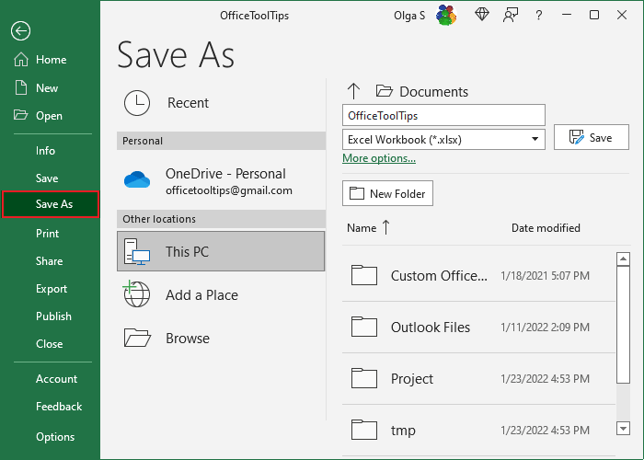Click the file name input field
The image size is (644, 460).
point(443,115)
